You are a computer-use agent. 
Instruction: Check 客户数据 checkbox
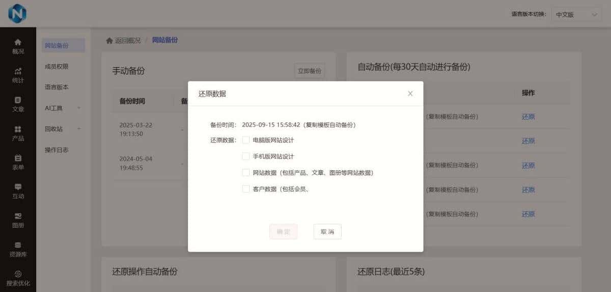click(x=246, y=189)
